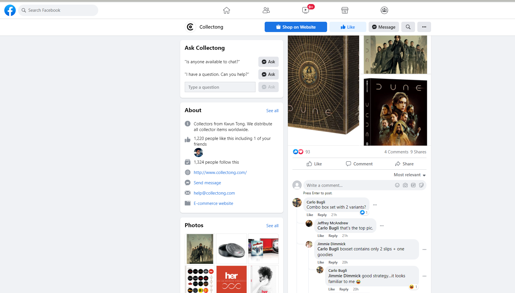Open the Most relevant comment sort dropdown
The image size is (515, 293).
coord(410,175)
